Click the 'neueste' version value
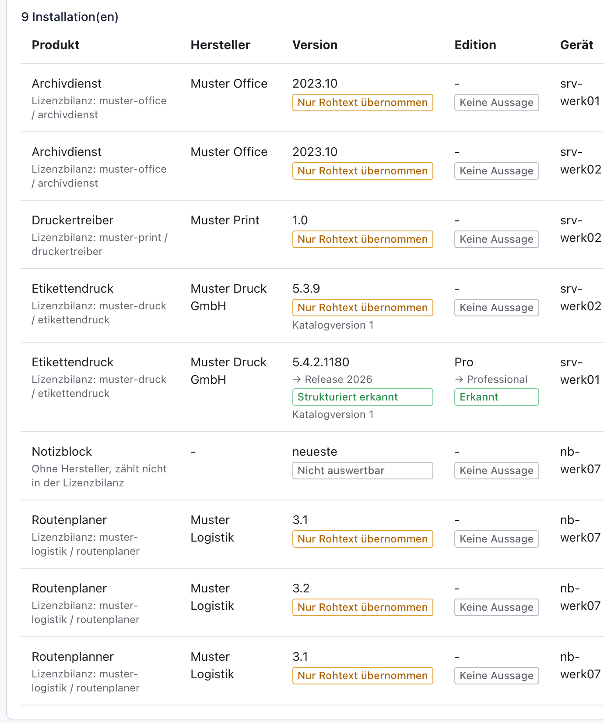This screenshot has width=604, height=723. point(315,451)
